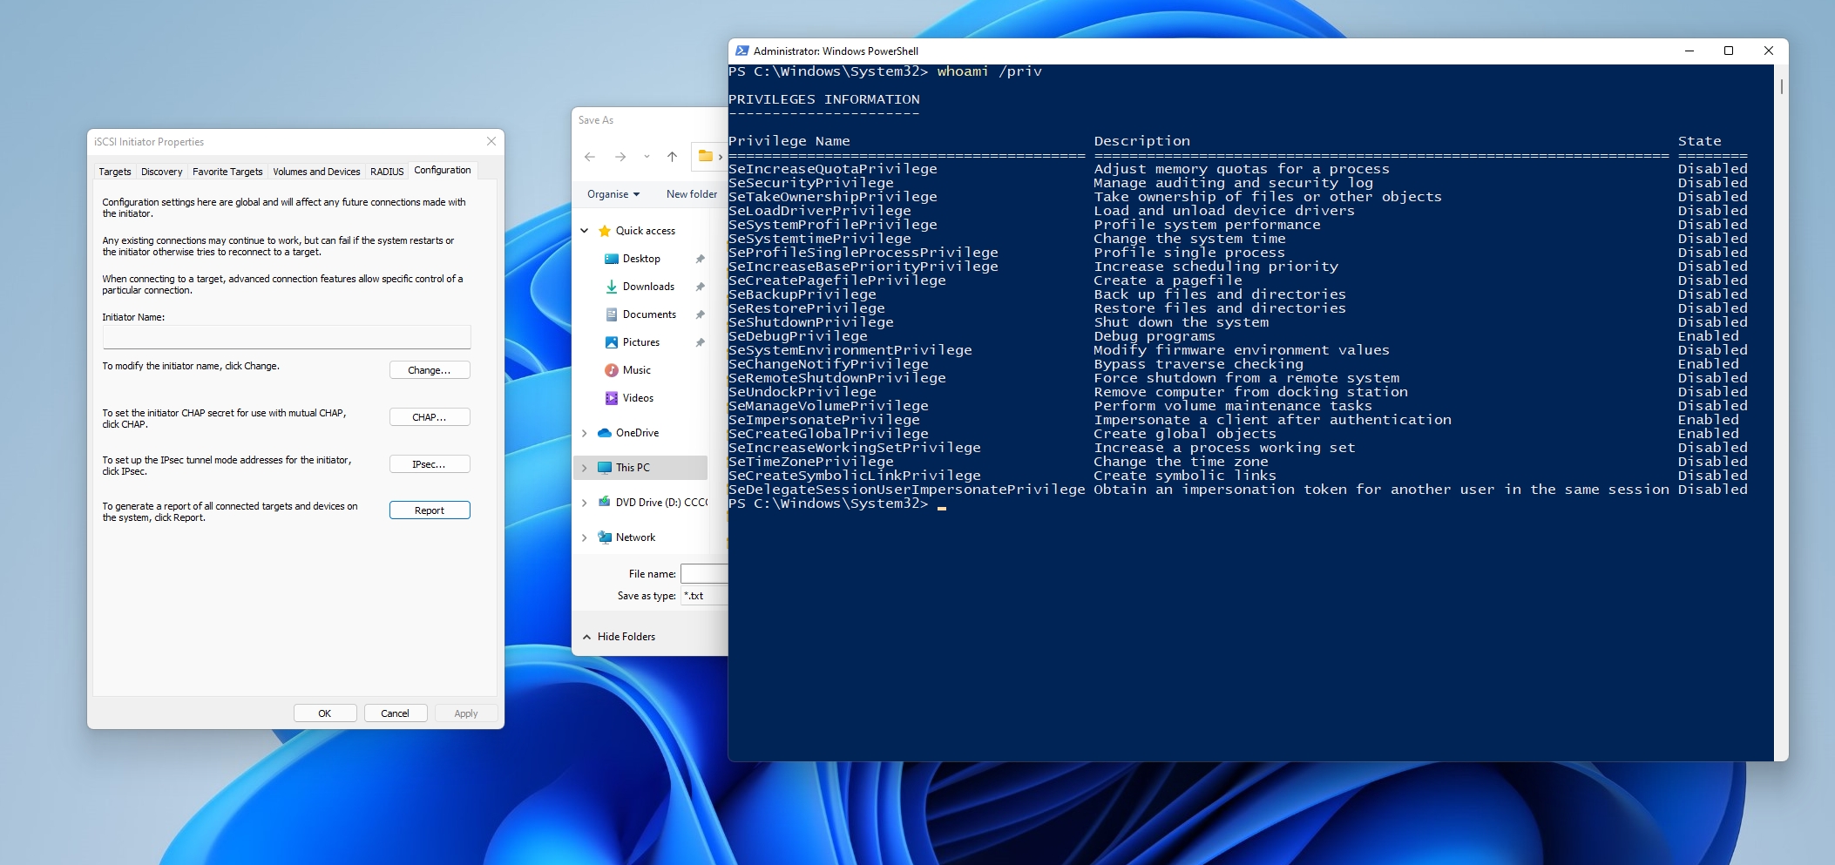This screenshot has height=865, width=1835.
Task: Open the recent locations dropdown arrow
Action: pos(647,157)
